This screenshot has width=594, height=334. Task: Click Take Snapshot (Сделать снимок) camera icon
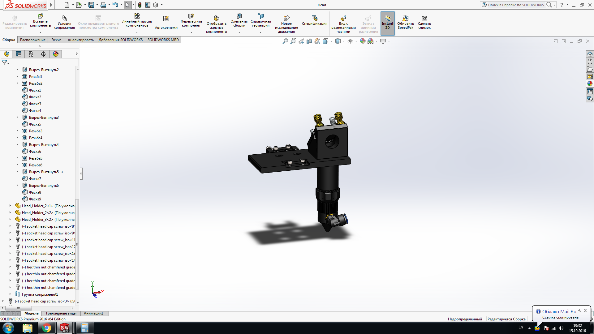click(x=424, y=18)
